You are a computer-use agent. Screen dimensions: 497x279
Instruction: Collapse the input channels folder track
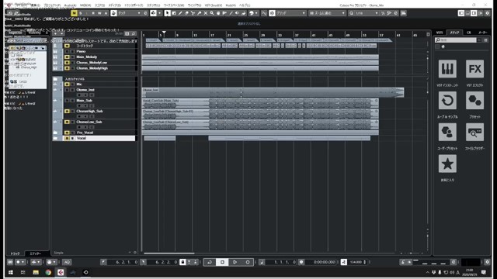[x=55, y=79]
